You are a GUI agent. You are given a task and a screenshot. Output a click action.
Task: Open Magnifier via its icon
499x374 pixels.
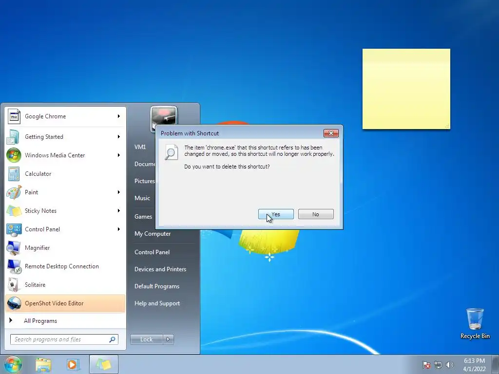pyautogui.click(x=14, y=248)
